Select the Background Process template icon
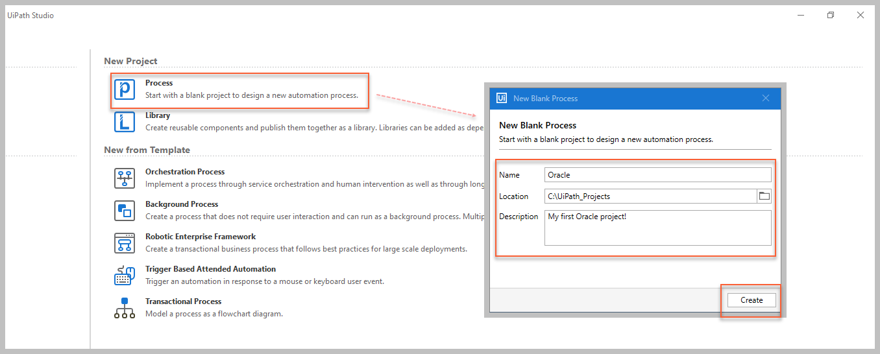880x354 pixels. [125, 211]
